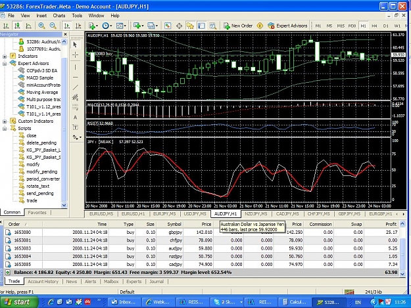
Task: Open the Account History terminal tab
Action: (43, 282)
